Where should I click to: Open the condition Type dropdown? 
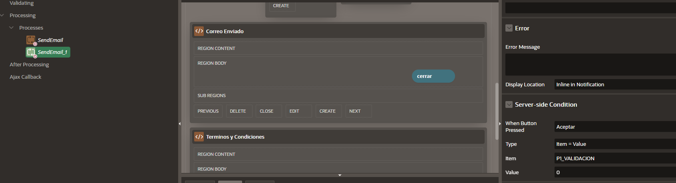point(614,144)
